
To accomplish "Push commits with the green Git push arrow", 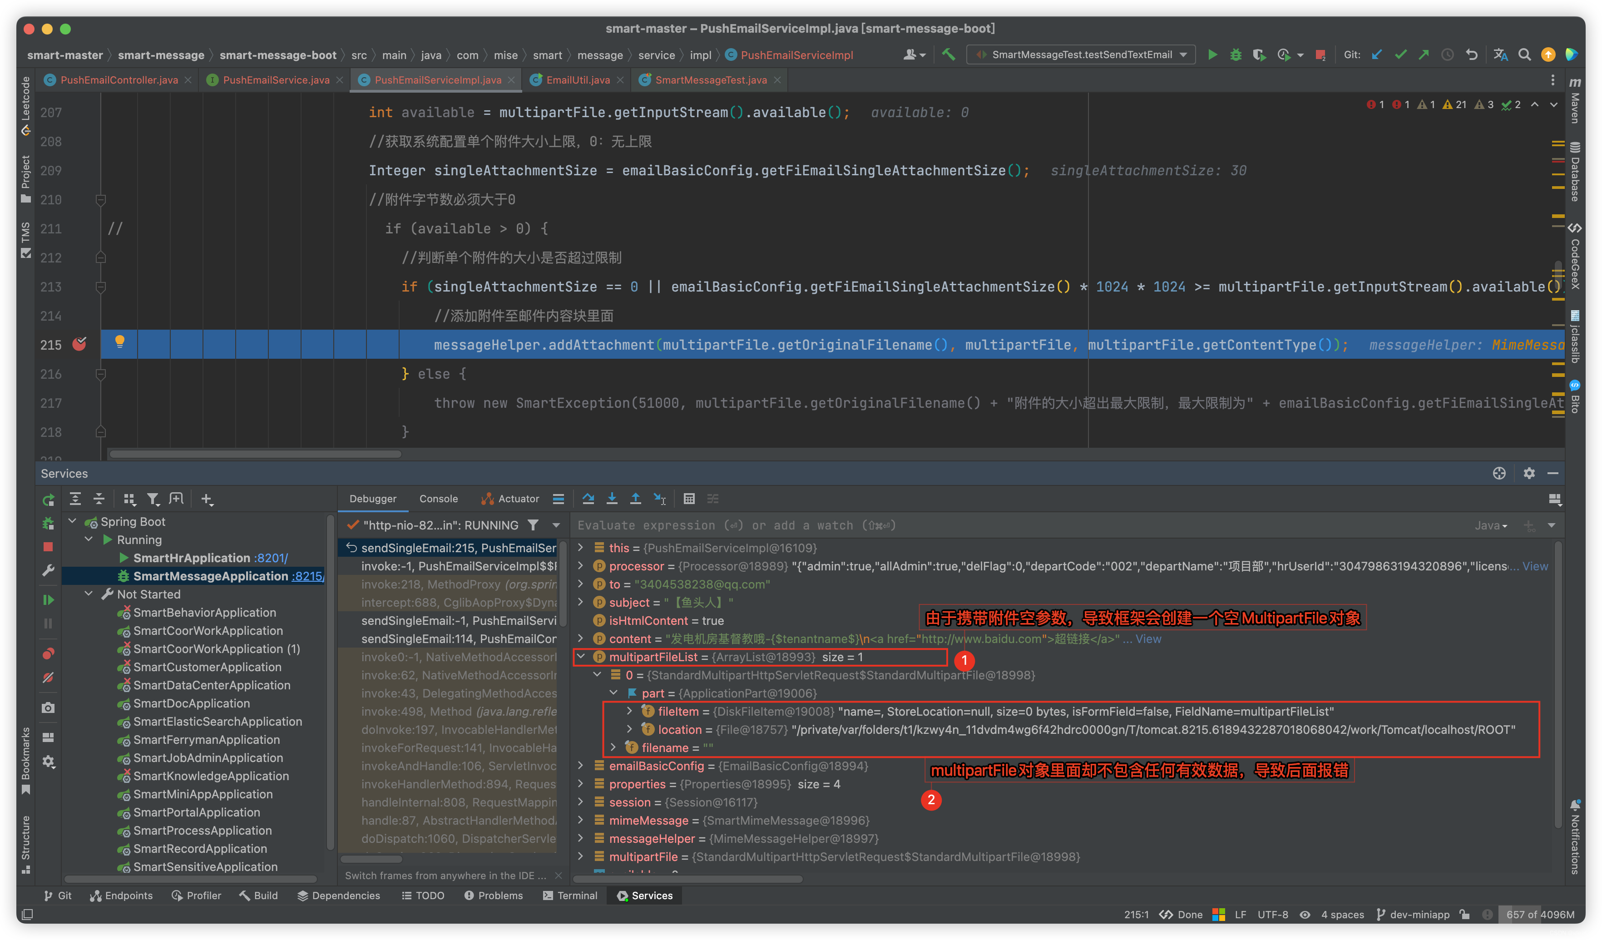I will coord(1424,54).
